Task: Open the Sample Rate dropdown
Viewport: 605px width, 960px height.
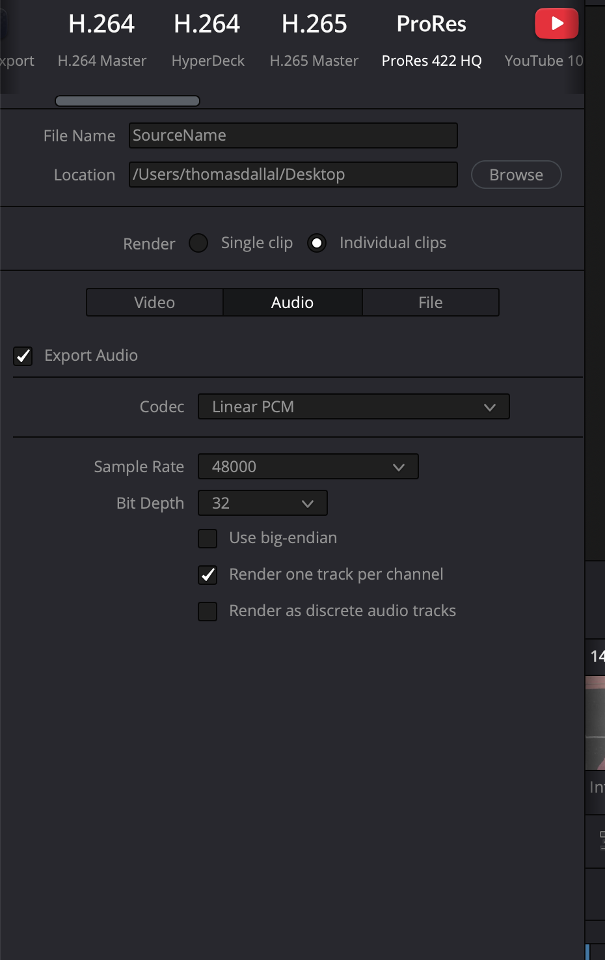Action: (308, 466)
